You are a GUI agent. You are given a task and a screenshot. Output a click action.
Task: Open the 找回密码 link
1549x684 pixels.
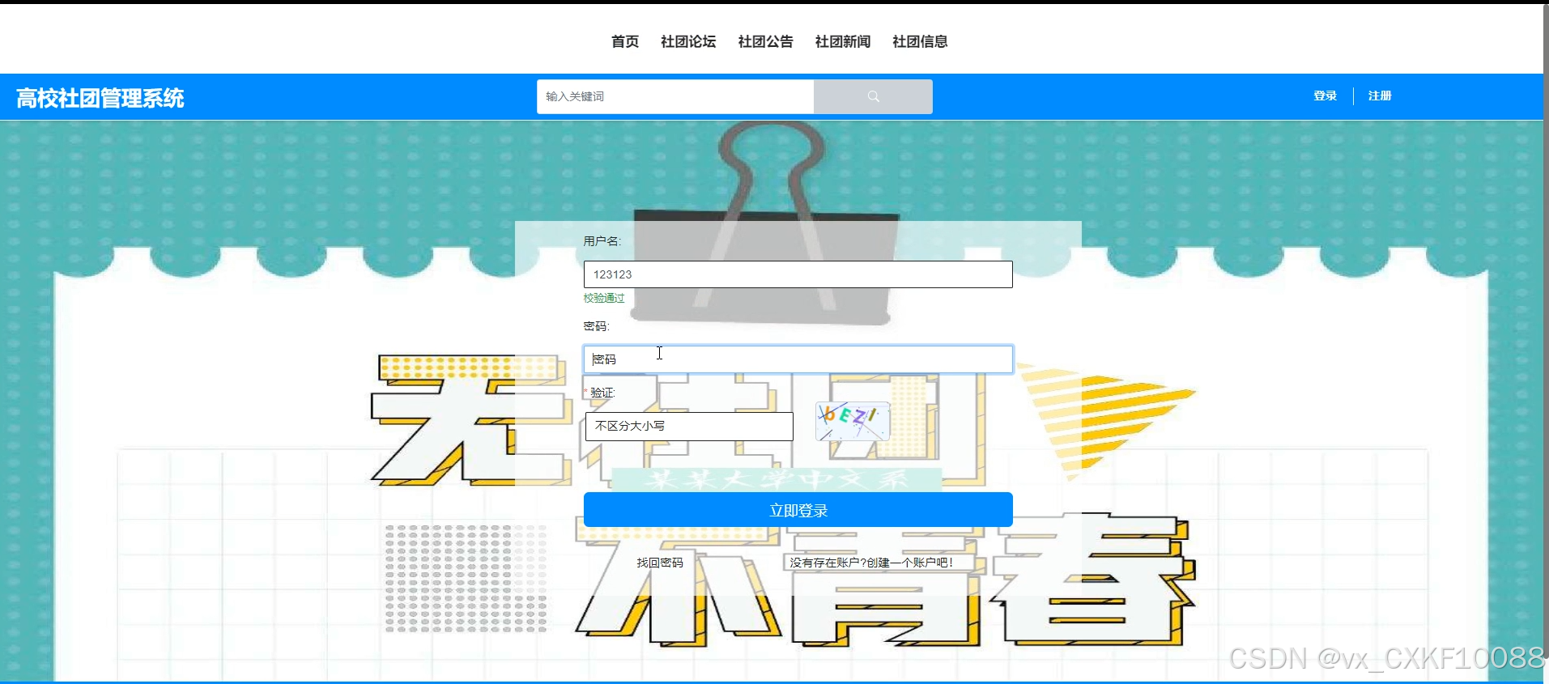pyautogui.click(x=660, y=563)
